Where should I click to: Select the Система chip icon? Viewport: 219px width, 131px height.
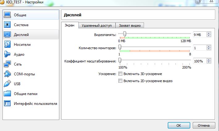7,25
